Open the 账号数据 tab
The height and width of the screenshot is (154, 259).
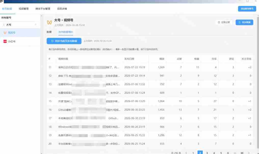point(7,9)
